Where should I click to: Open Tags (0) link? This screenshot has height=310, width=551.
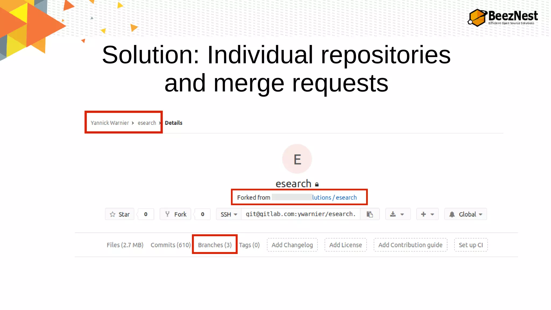coord(249,245)
